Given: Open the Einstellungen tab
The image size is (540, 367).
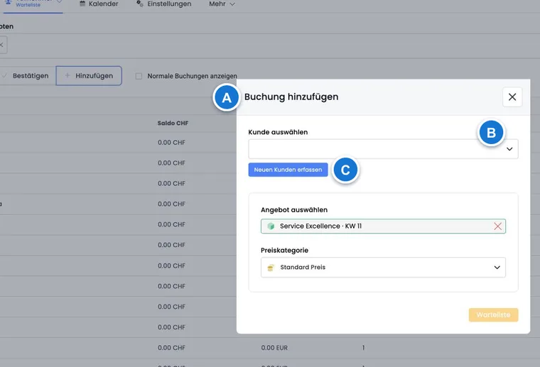Looking at the screenshot, I should pyautogui.click(x=163, y=4).
